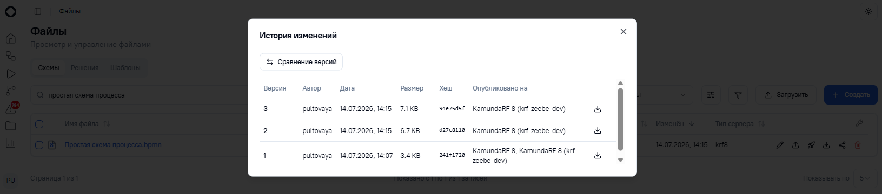Switch to the Шаблоны tab
882x194 pixels.
[x=125, y=68]
